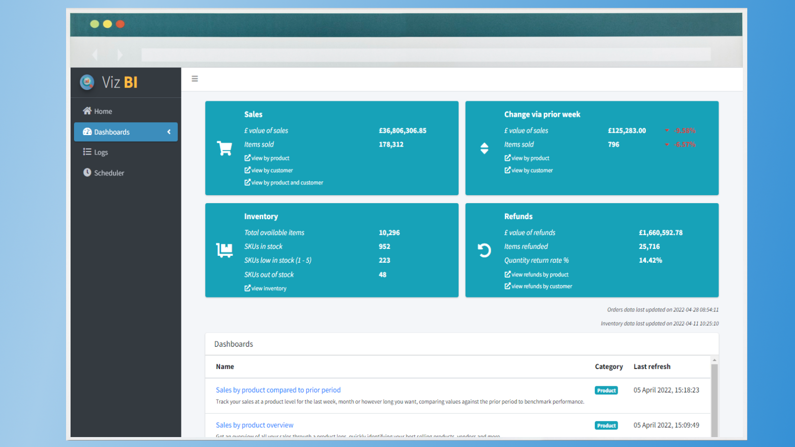Click the browser forward arrow
795x447 pixels.
point(119,55)
